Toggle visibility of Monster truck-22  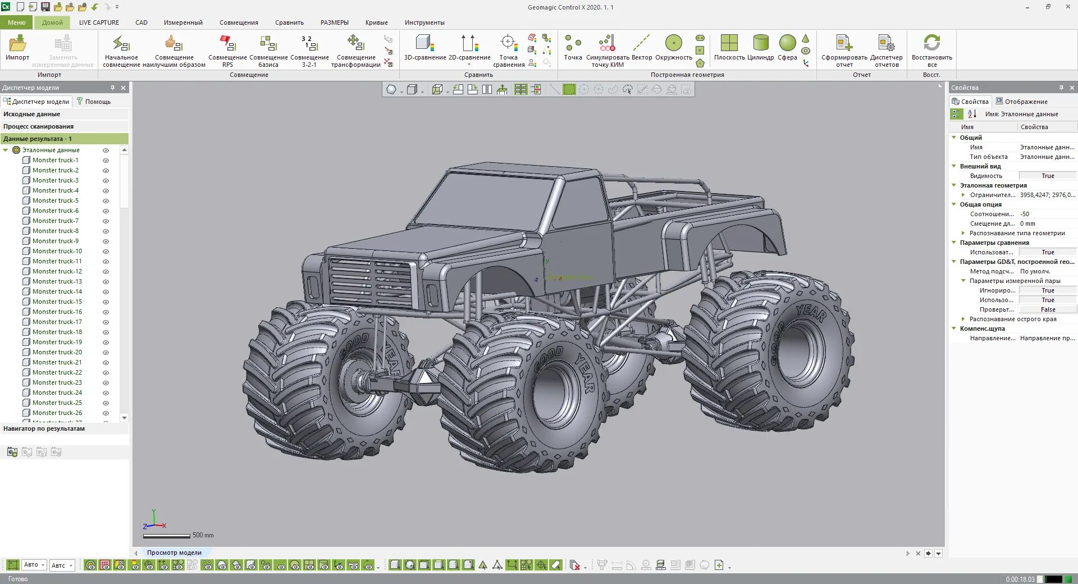click(106, 373)
